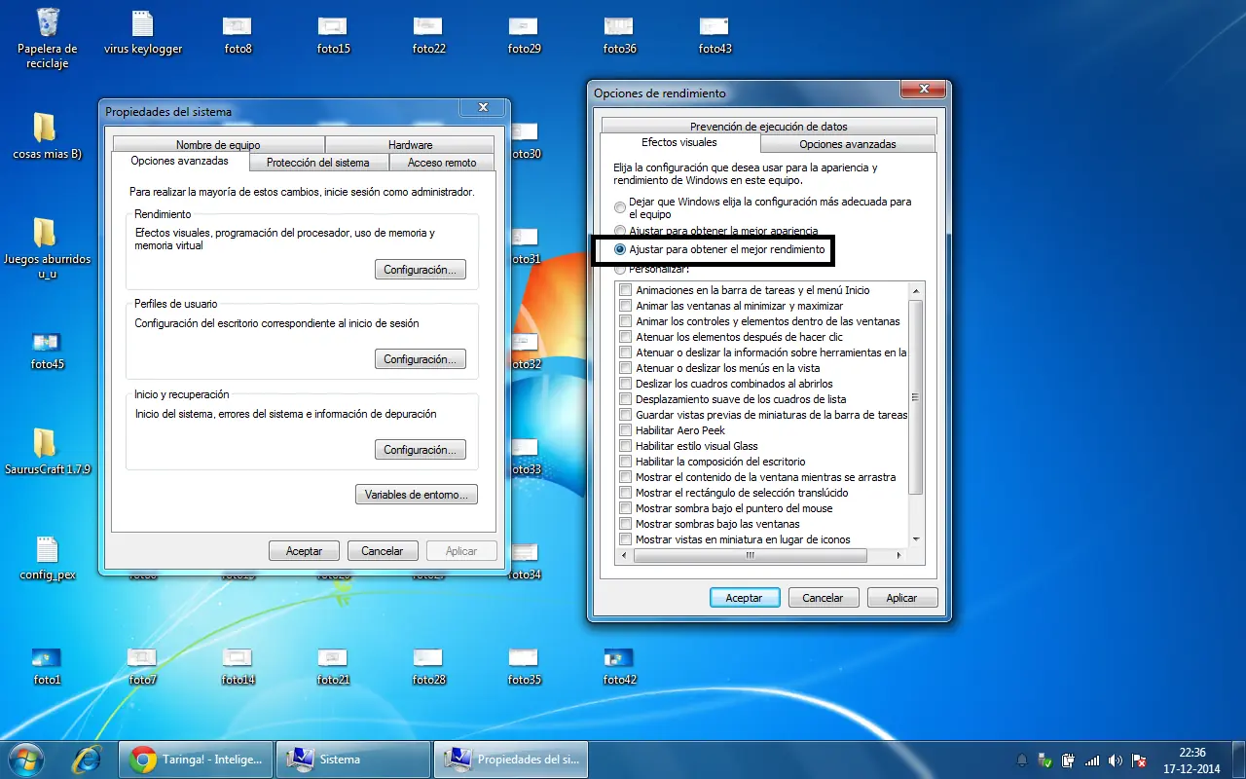Enable Mostrar sombra bajo el puntero del mouse
Viewport: 1246px width, 779px height.
(x=626, y=508)
